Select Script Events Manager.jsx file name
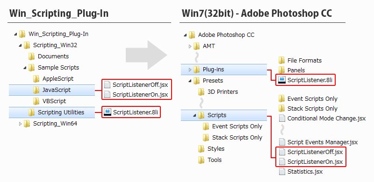 pos(323,142)
